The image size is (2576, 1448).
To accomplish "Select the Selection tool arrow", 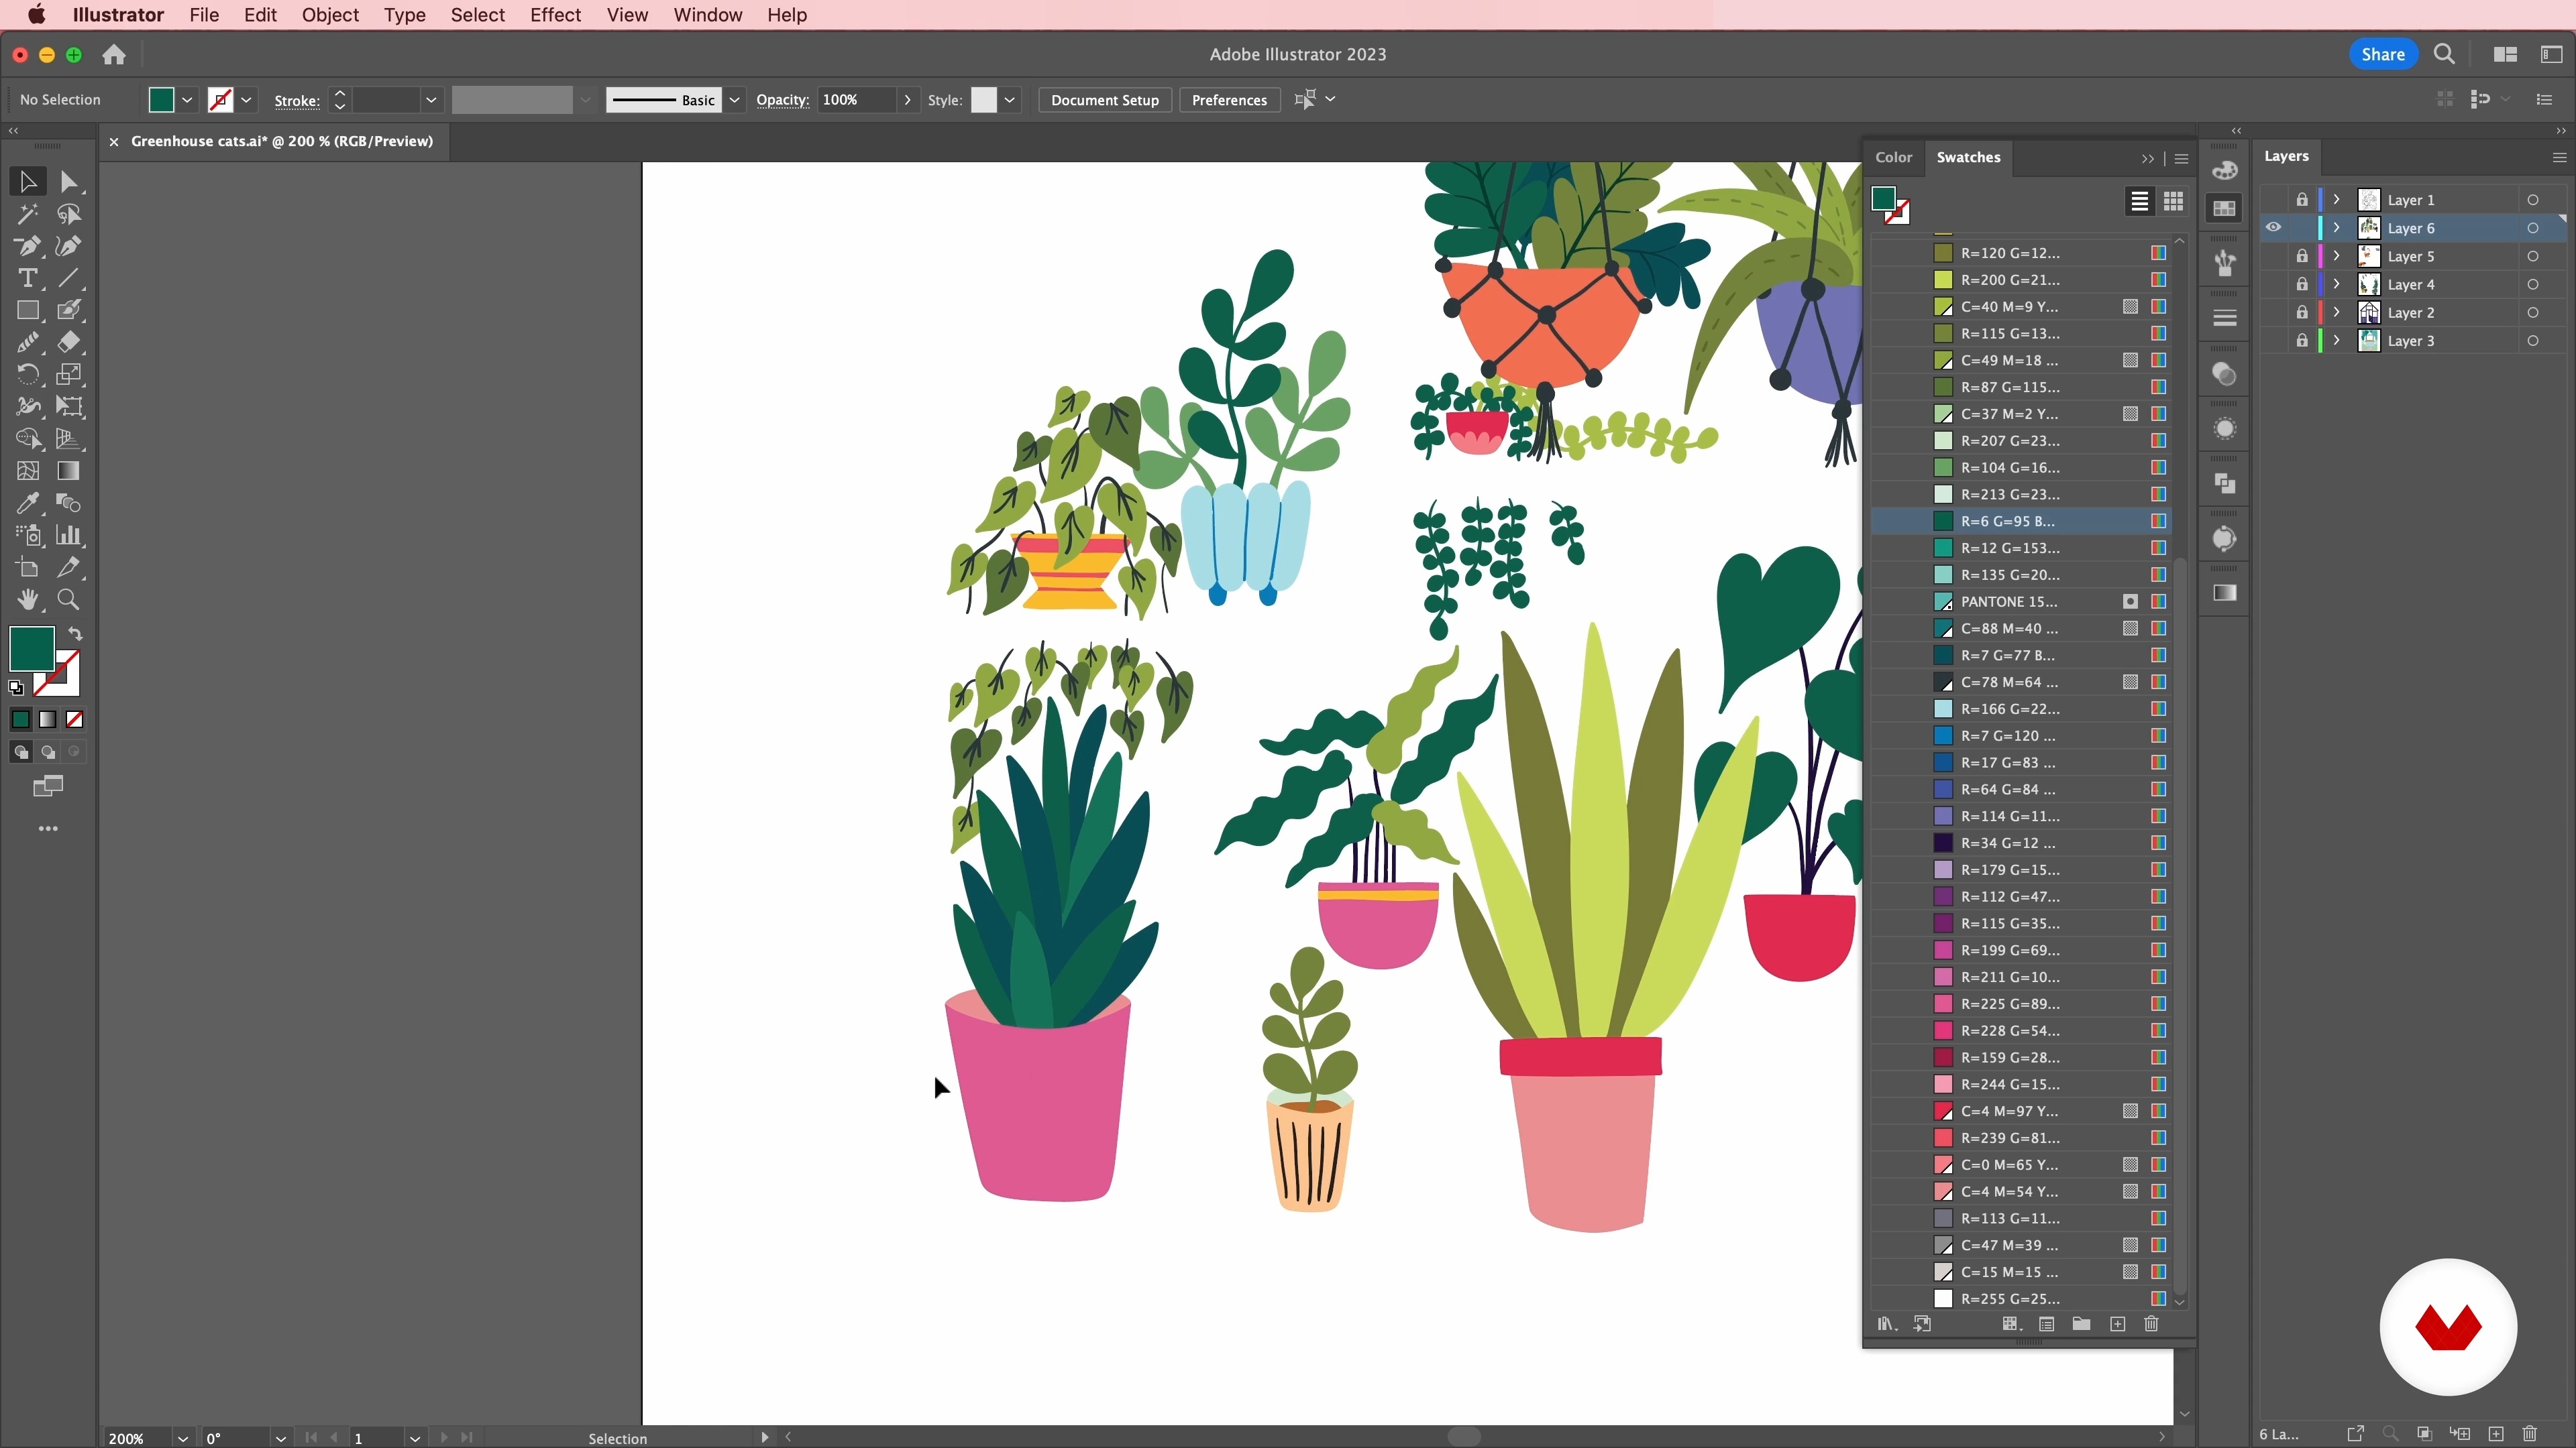I will 27,182.
